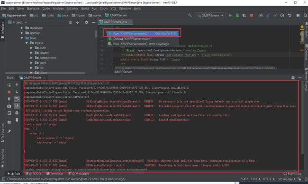Stop the process with the toolbar red square

(252, 15)
